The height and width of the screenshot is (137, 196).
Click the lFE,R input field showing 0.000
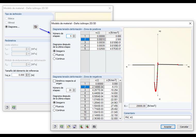click(x=19, y=75)
